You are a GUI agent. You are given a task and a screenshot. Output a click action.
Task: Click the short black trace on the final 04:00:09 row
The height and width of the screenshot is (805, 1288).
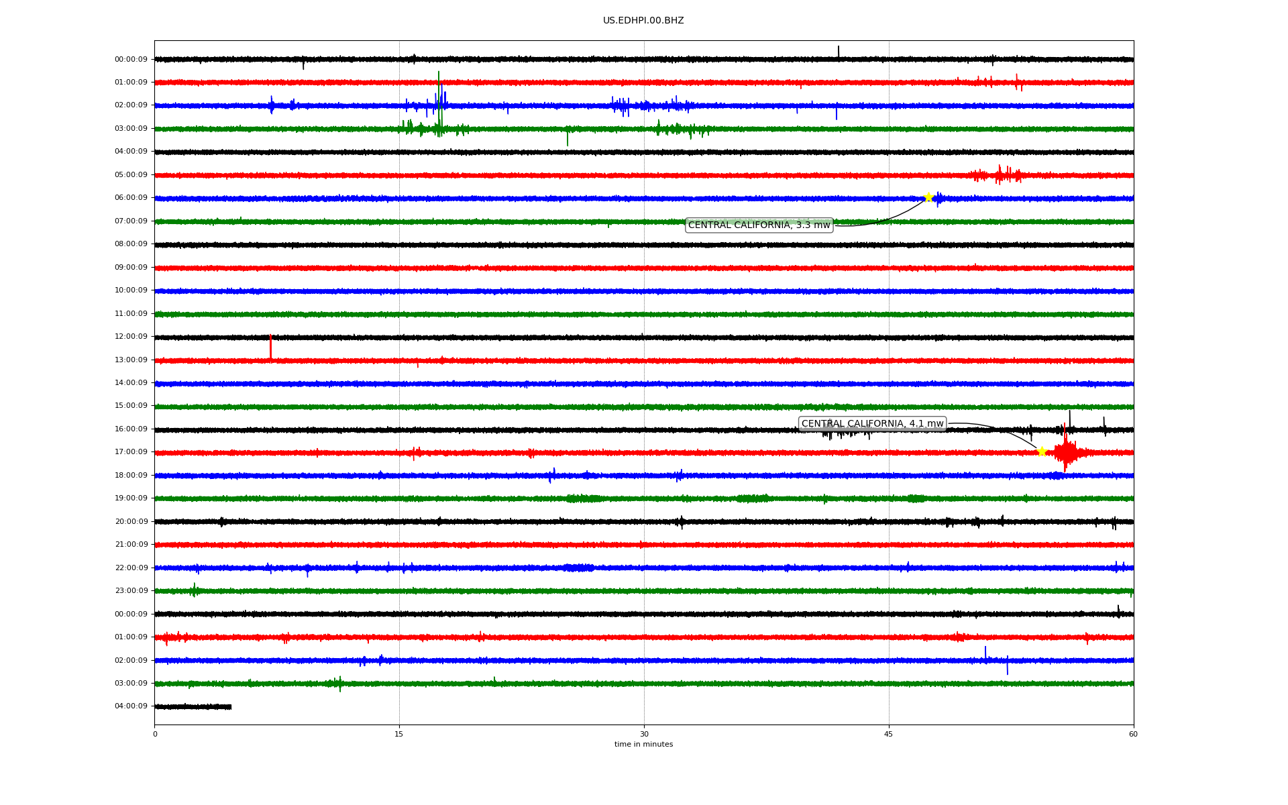[x=193, y=706]
